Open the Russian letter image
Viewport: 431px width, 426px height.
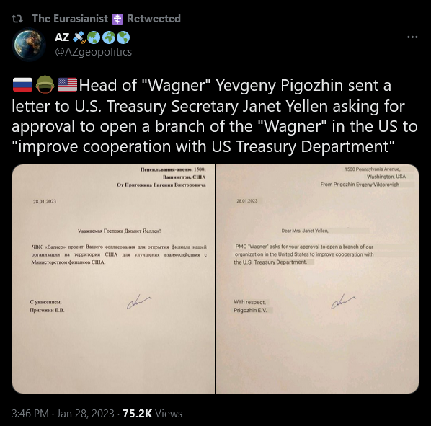[114, 279]
